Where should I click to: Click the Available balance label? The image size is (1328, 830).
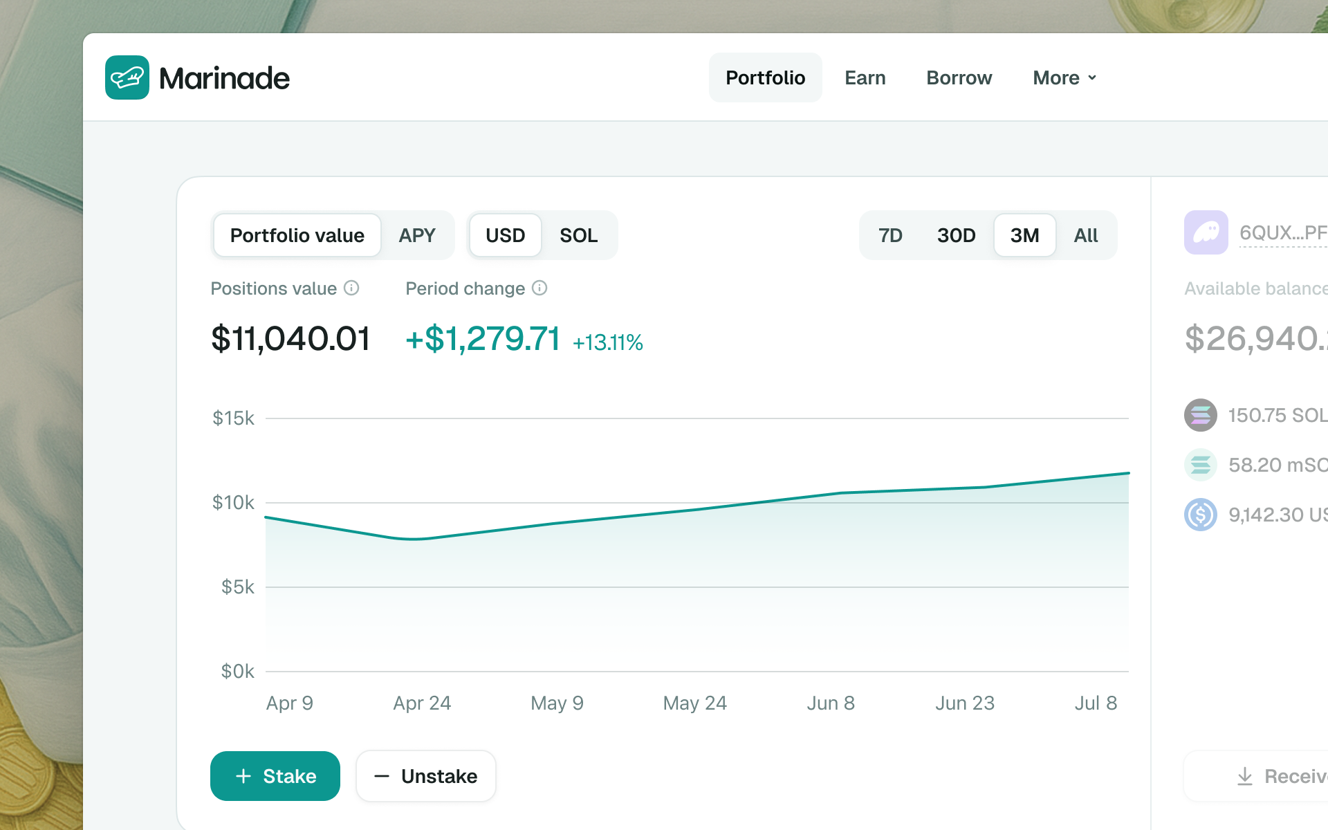pyautogui.click(x=1256, y=288)
